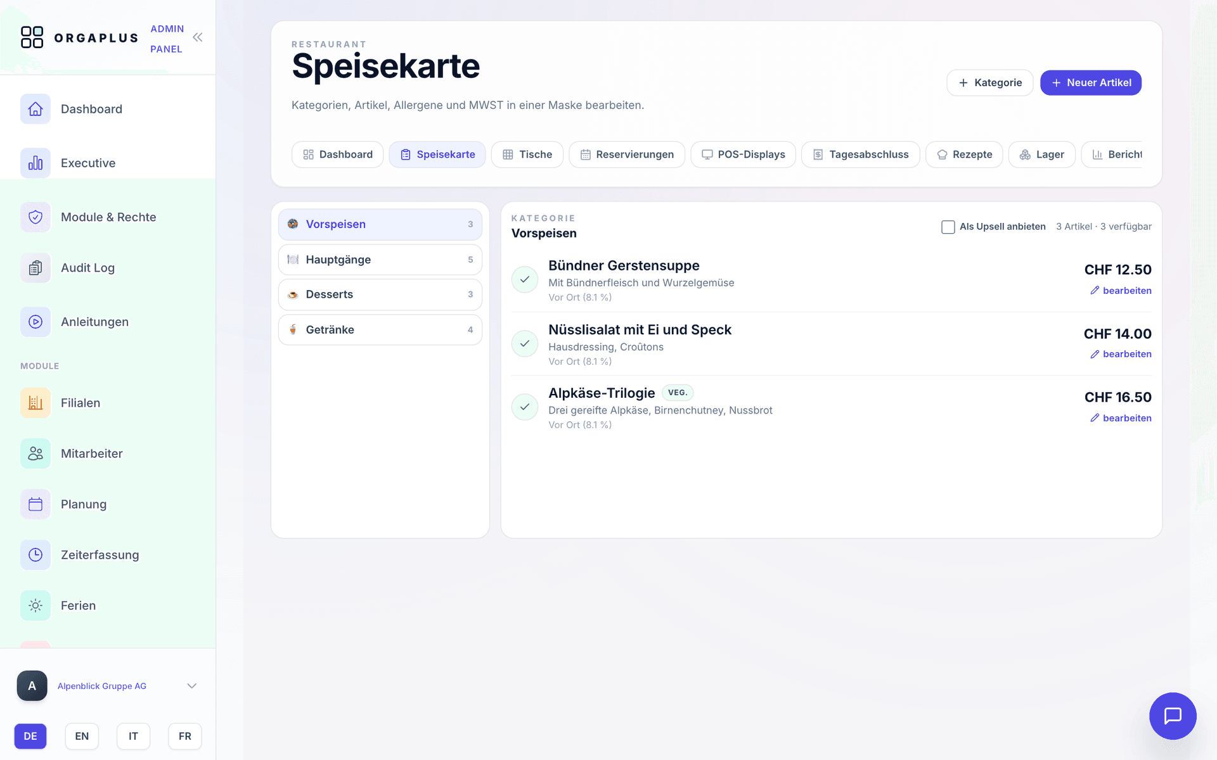Open the POS-Displays tab
This screenshot has width=1217, height=760.
tap(743, 155)
